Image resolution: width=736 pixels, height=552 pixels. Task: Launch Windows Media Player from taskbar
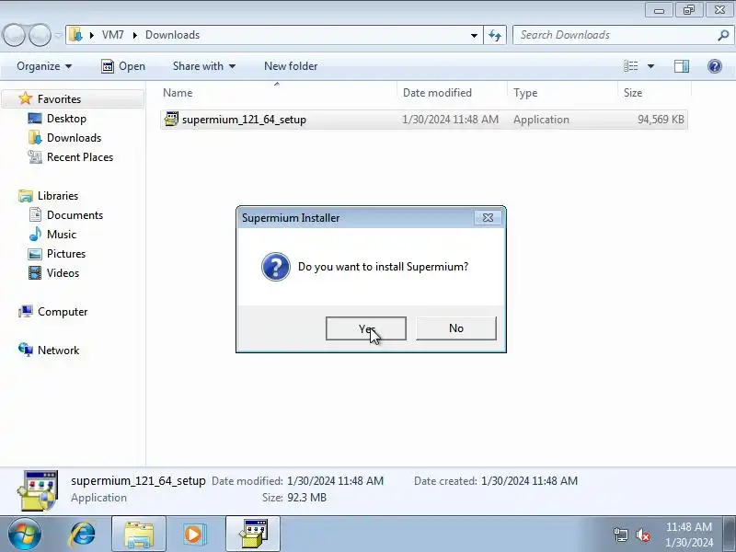[x=193, y=535]
